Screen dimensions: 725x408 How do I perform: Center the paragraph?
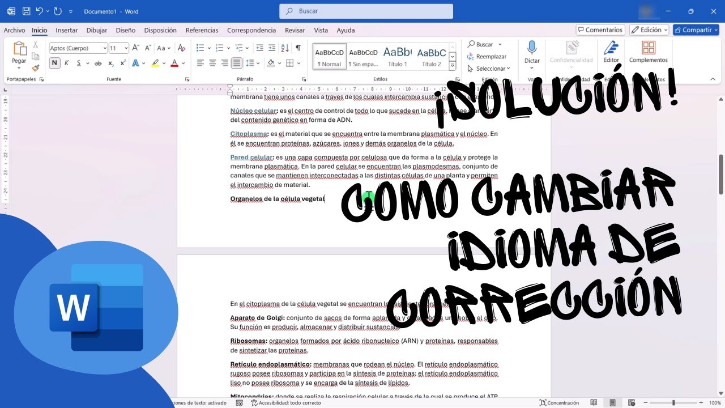(212, 63)
